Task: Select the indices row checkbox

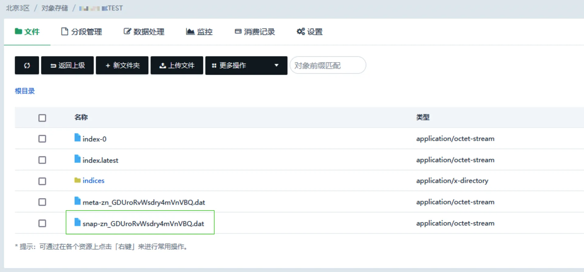Action: pos(42,181)
